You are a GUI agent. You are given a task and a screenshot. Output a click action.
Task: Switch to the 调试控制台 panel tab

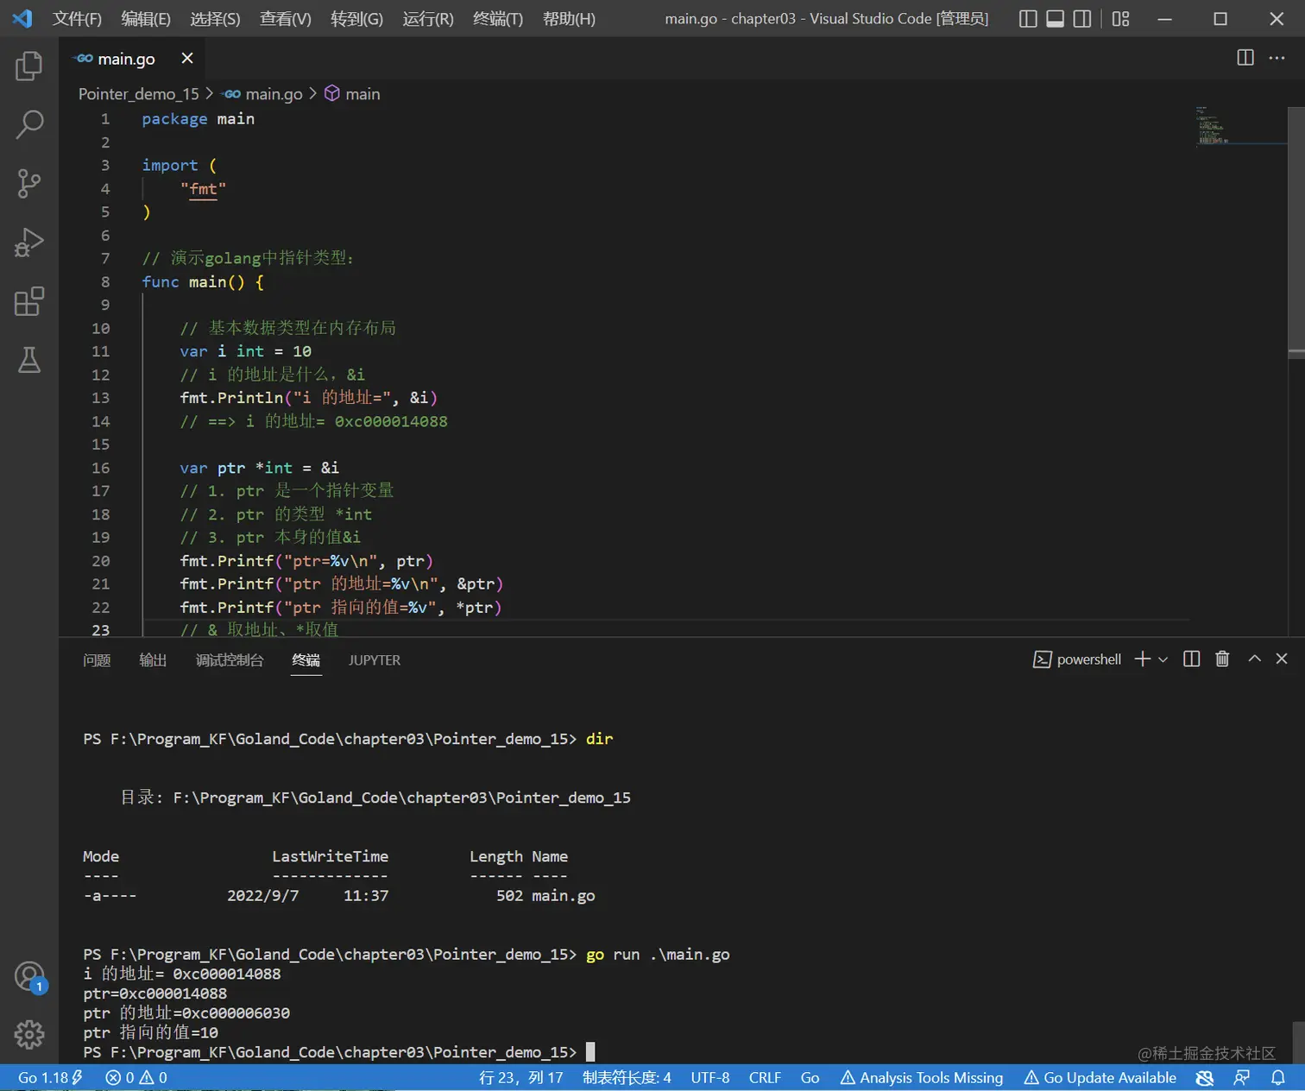[x=230, y=660]
